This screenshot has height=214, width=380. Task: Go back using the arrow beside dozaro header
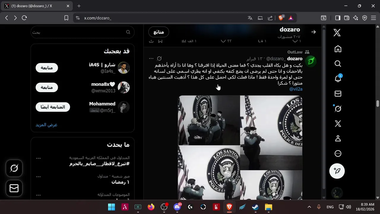[x=313, y=32]
